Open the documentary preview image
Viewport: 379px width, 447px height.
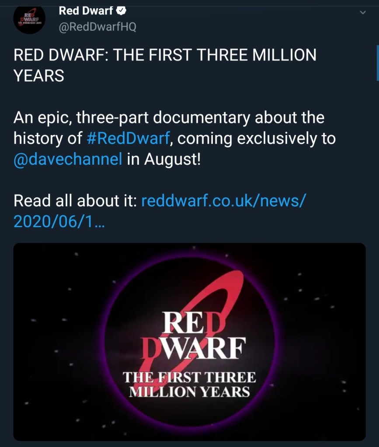[x=189, y=342]
